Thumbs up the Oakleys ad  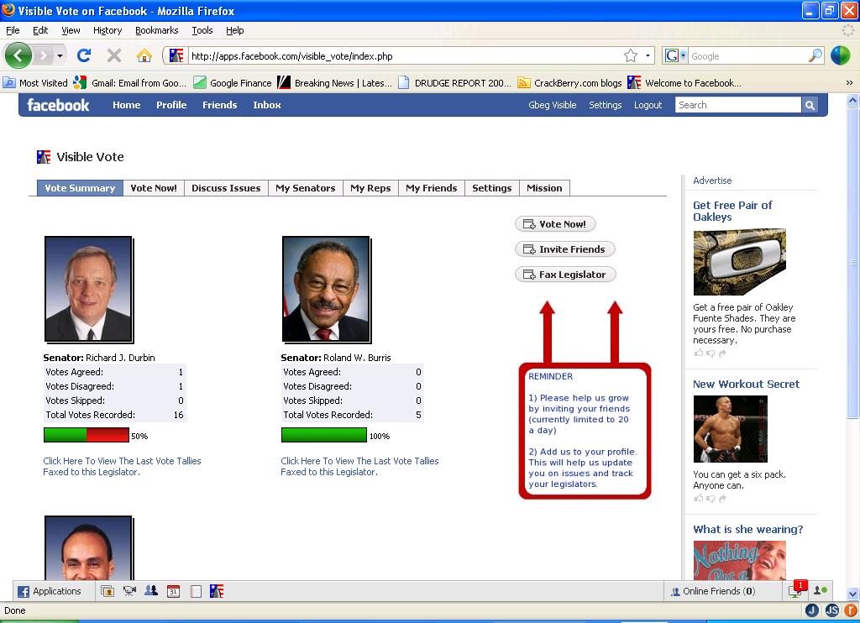coord(699,353)
